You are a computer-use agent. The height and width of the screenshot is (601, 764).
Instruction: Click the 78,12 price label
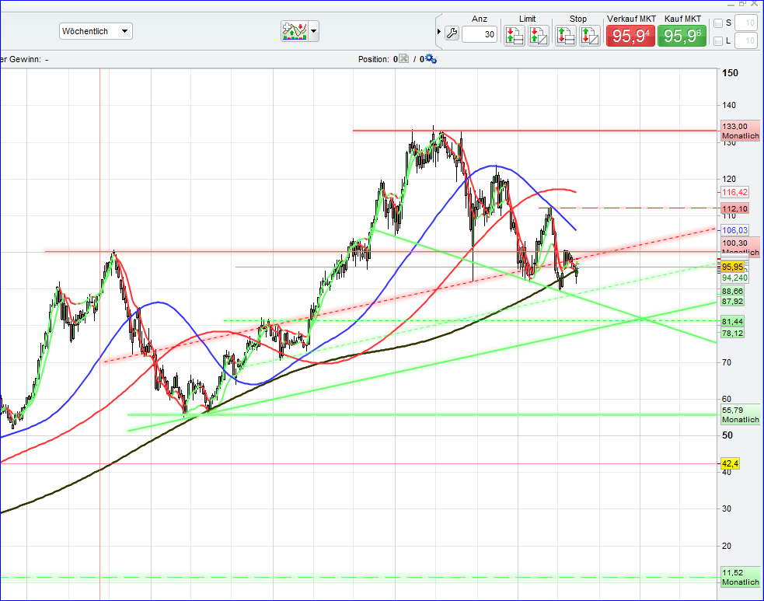click(732, 333)
